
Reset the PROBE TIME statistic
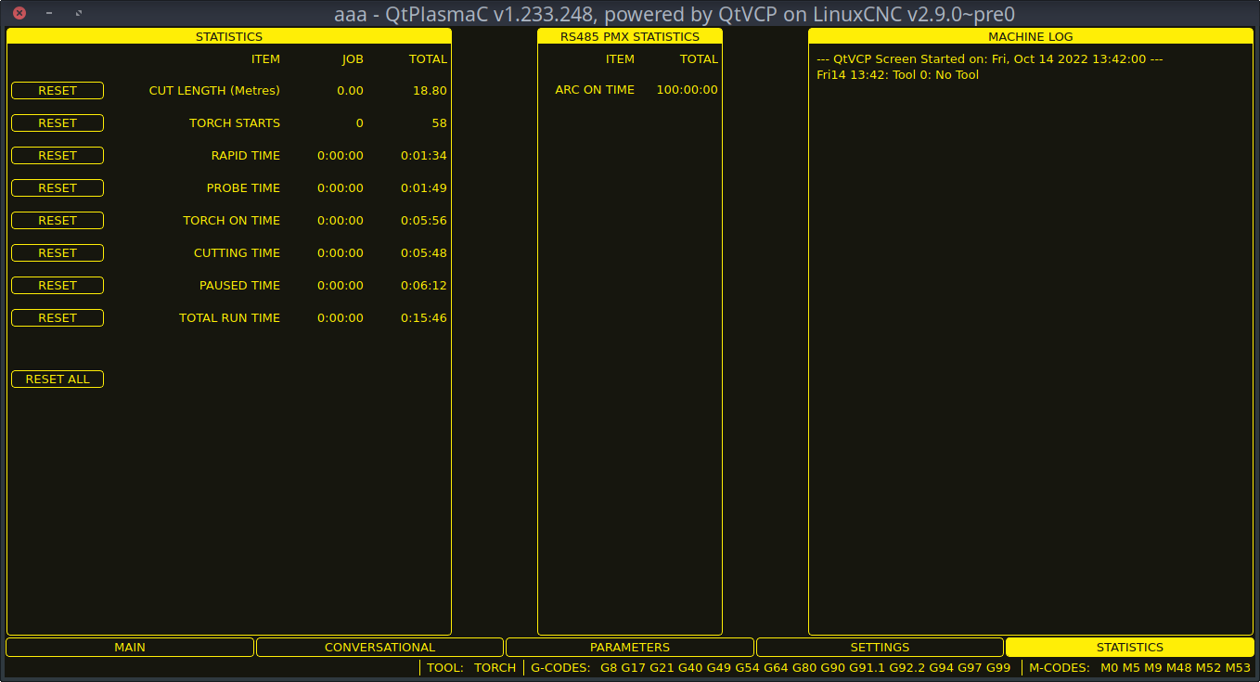[57, 187]
